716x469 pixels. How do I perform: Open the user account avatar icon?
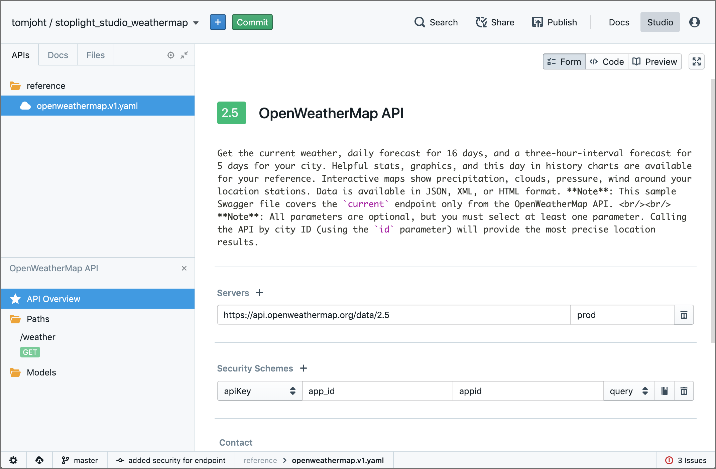(x=695, y=22)
